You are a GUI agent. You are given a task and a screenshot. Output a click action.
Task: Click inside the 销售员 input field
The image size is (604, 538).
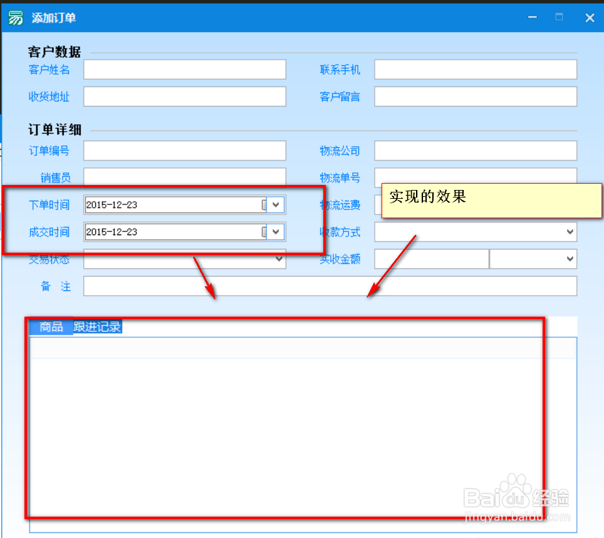(x=185, y=177)
